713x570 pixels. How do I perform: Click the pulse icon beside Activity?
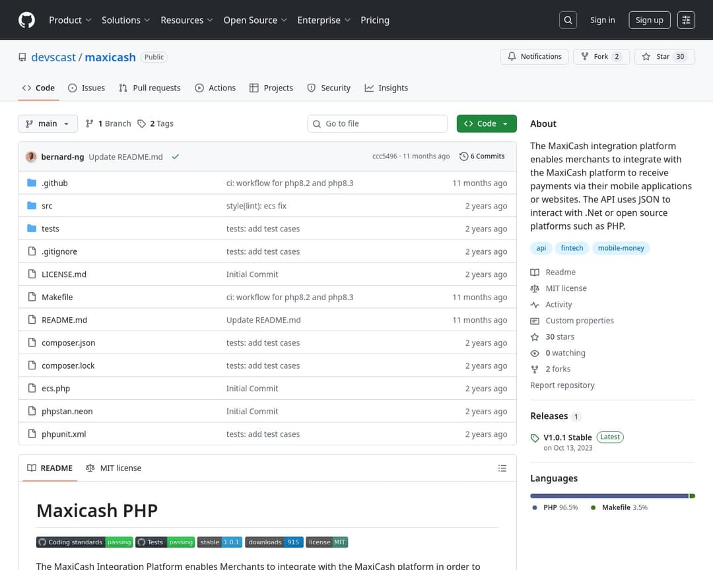point(535,305)
